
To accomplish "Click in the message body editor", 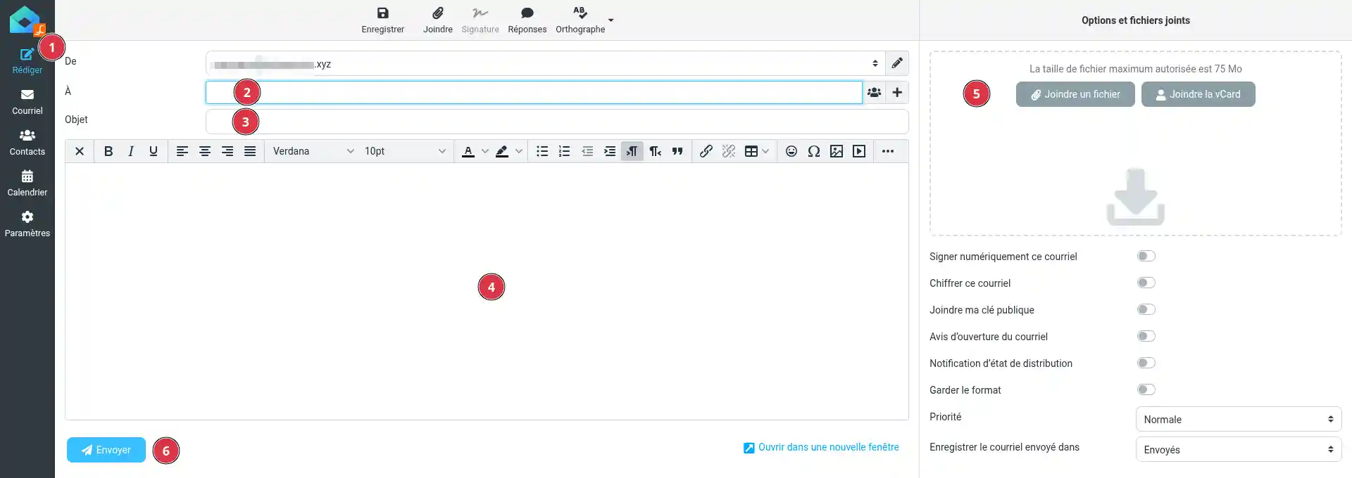I will coord(487,291).
